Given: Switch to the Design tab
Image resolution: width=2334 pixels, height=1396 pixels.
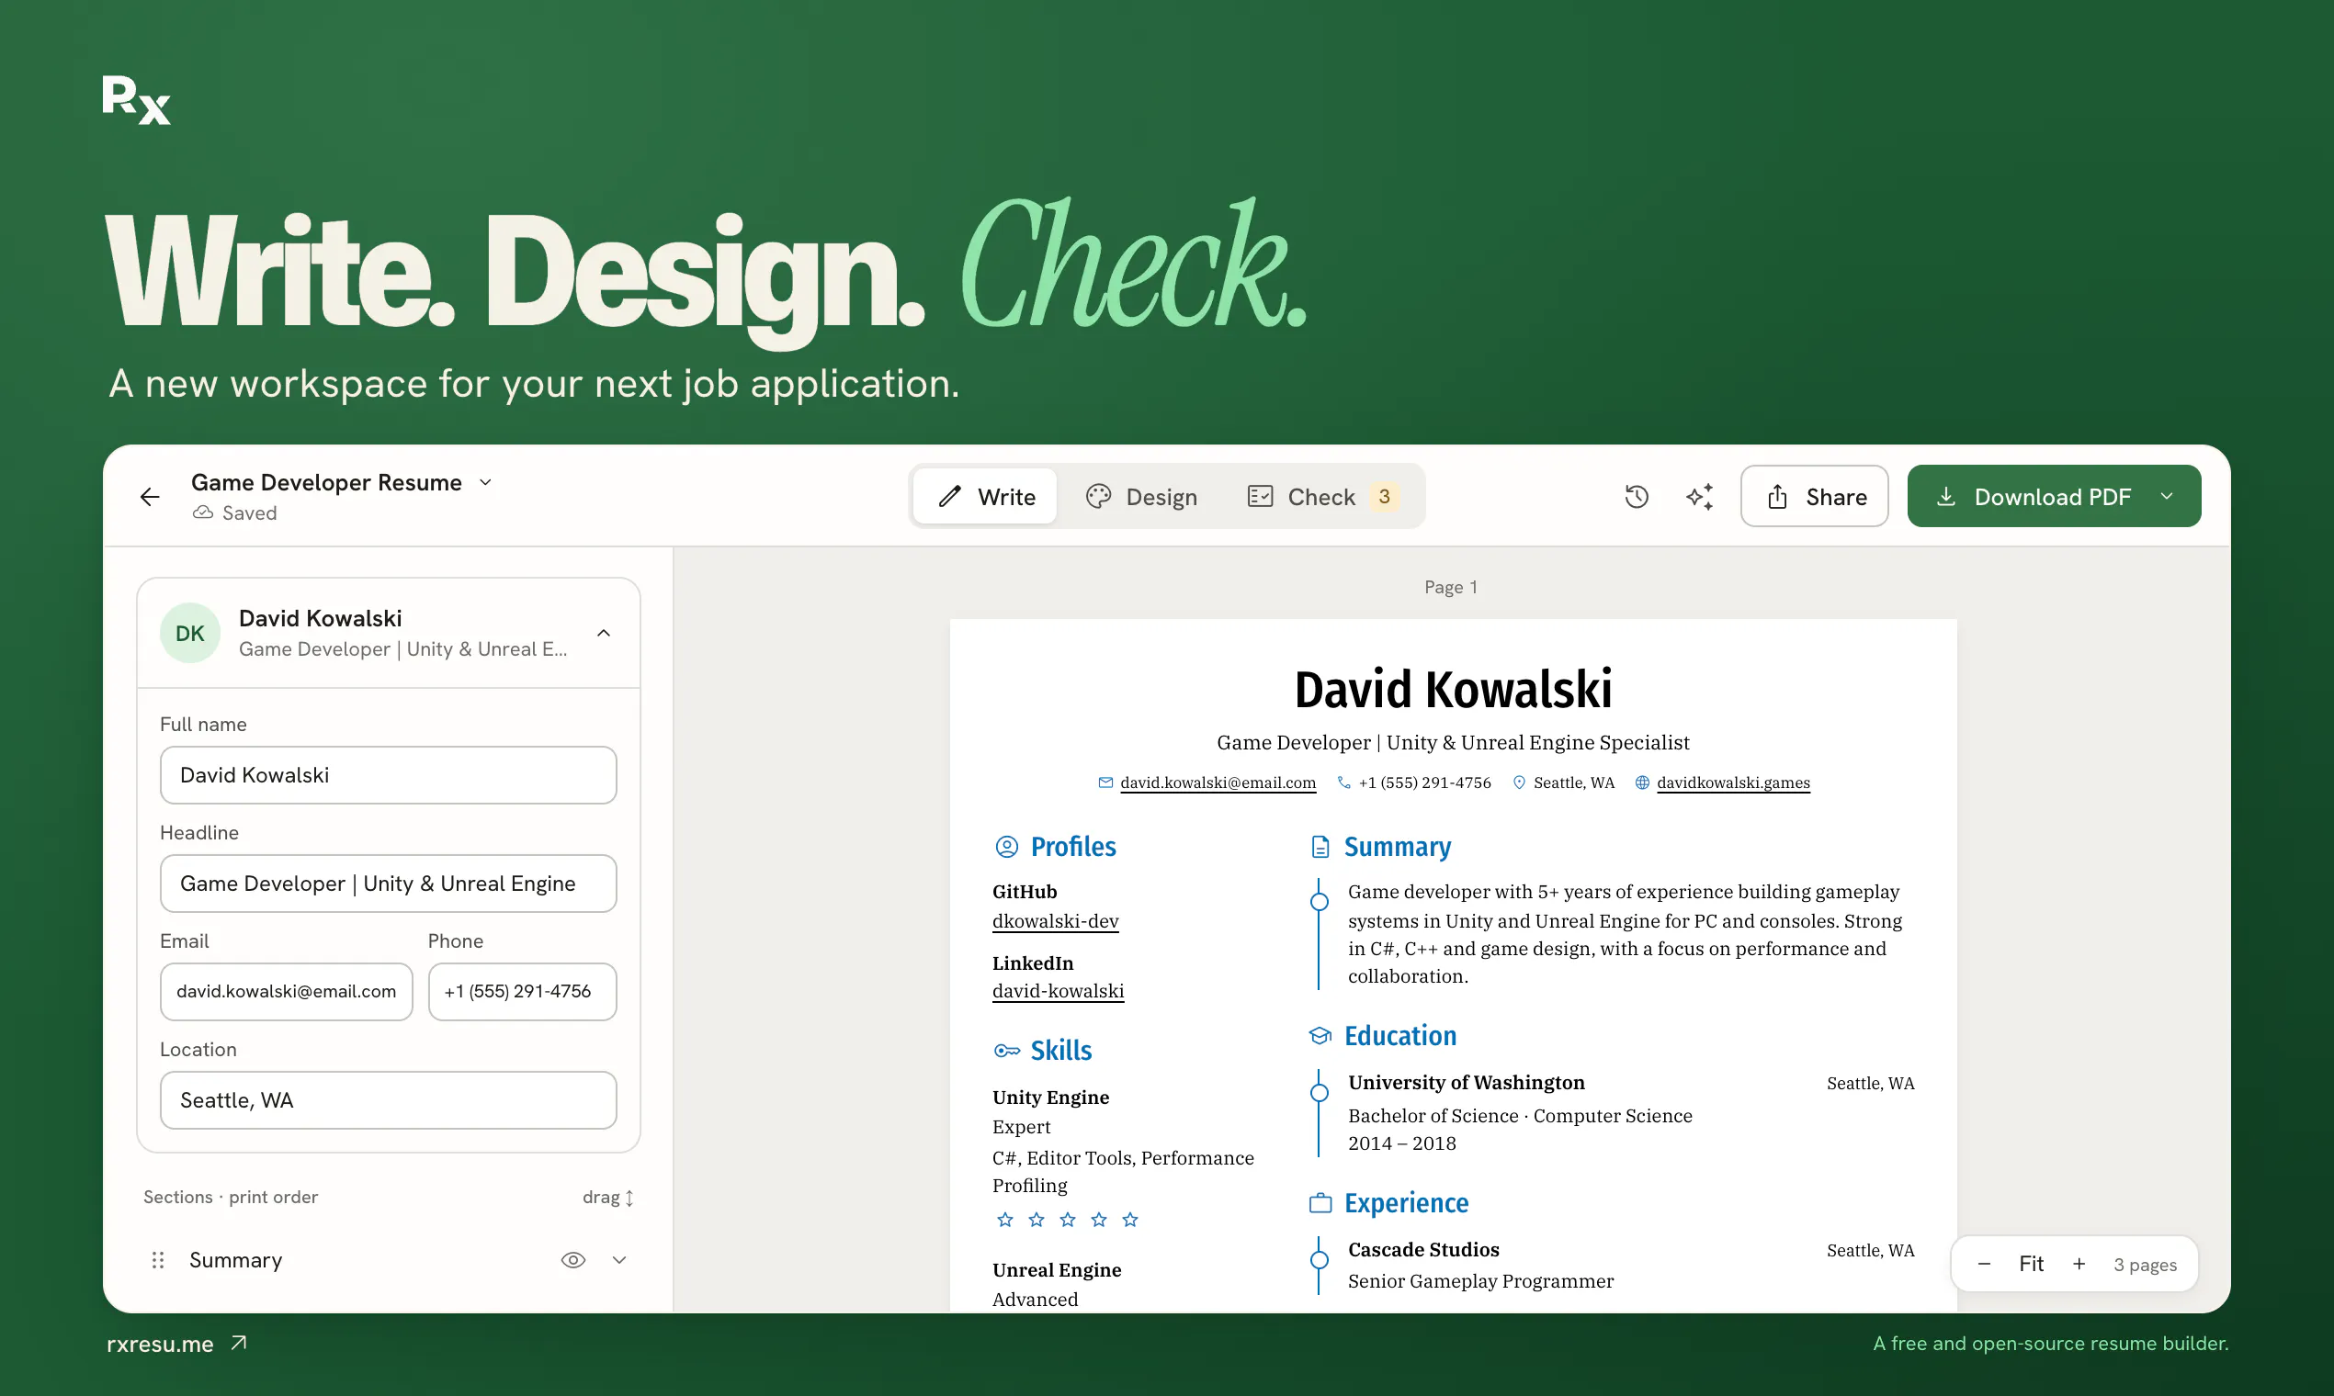Looking at the screenshot, I should click(1141, 496).
